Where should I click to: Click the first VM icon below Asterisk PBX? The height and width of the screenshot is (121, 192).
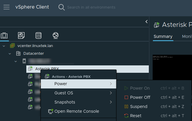tap(30, 76)
